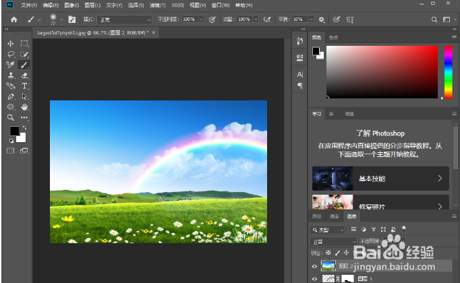Screen dimensions: 460x283
Task: Open the 窗口(W) menu
Action: pos(221,5)
